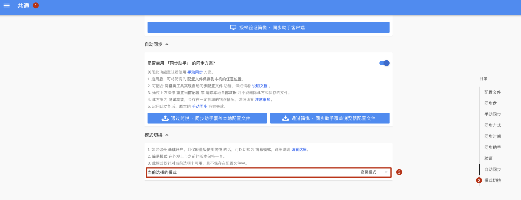
Task: Jump to 同步方式 in table of contents
Action: [x=493, y=125]
